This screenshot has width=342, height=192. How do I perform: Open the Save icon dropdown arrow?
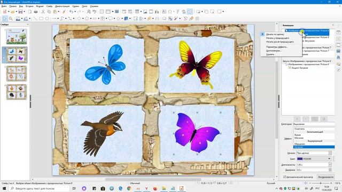click(24, 12)
